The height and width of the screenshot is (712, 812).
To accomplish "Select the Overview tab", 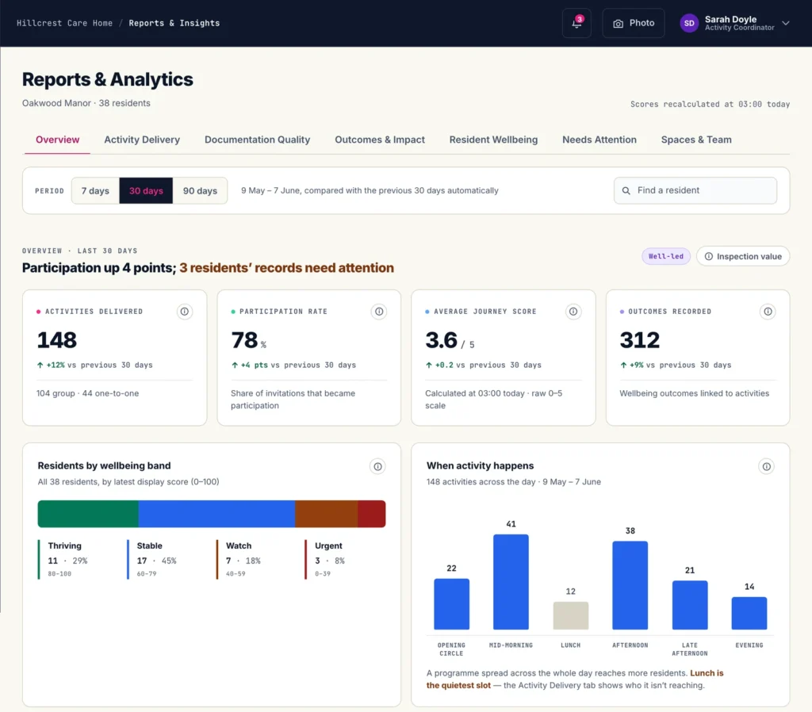I will 57,140.
